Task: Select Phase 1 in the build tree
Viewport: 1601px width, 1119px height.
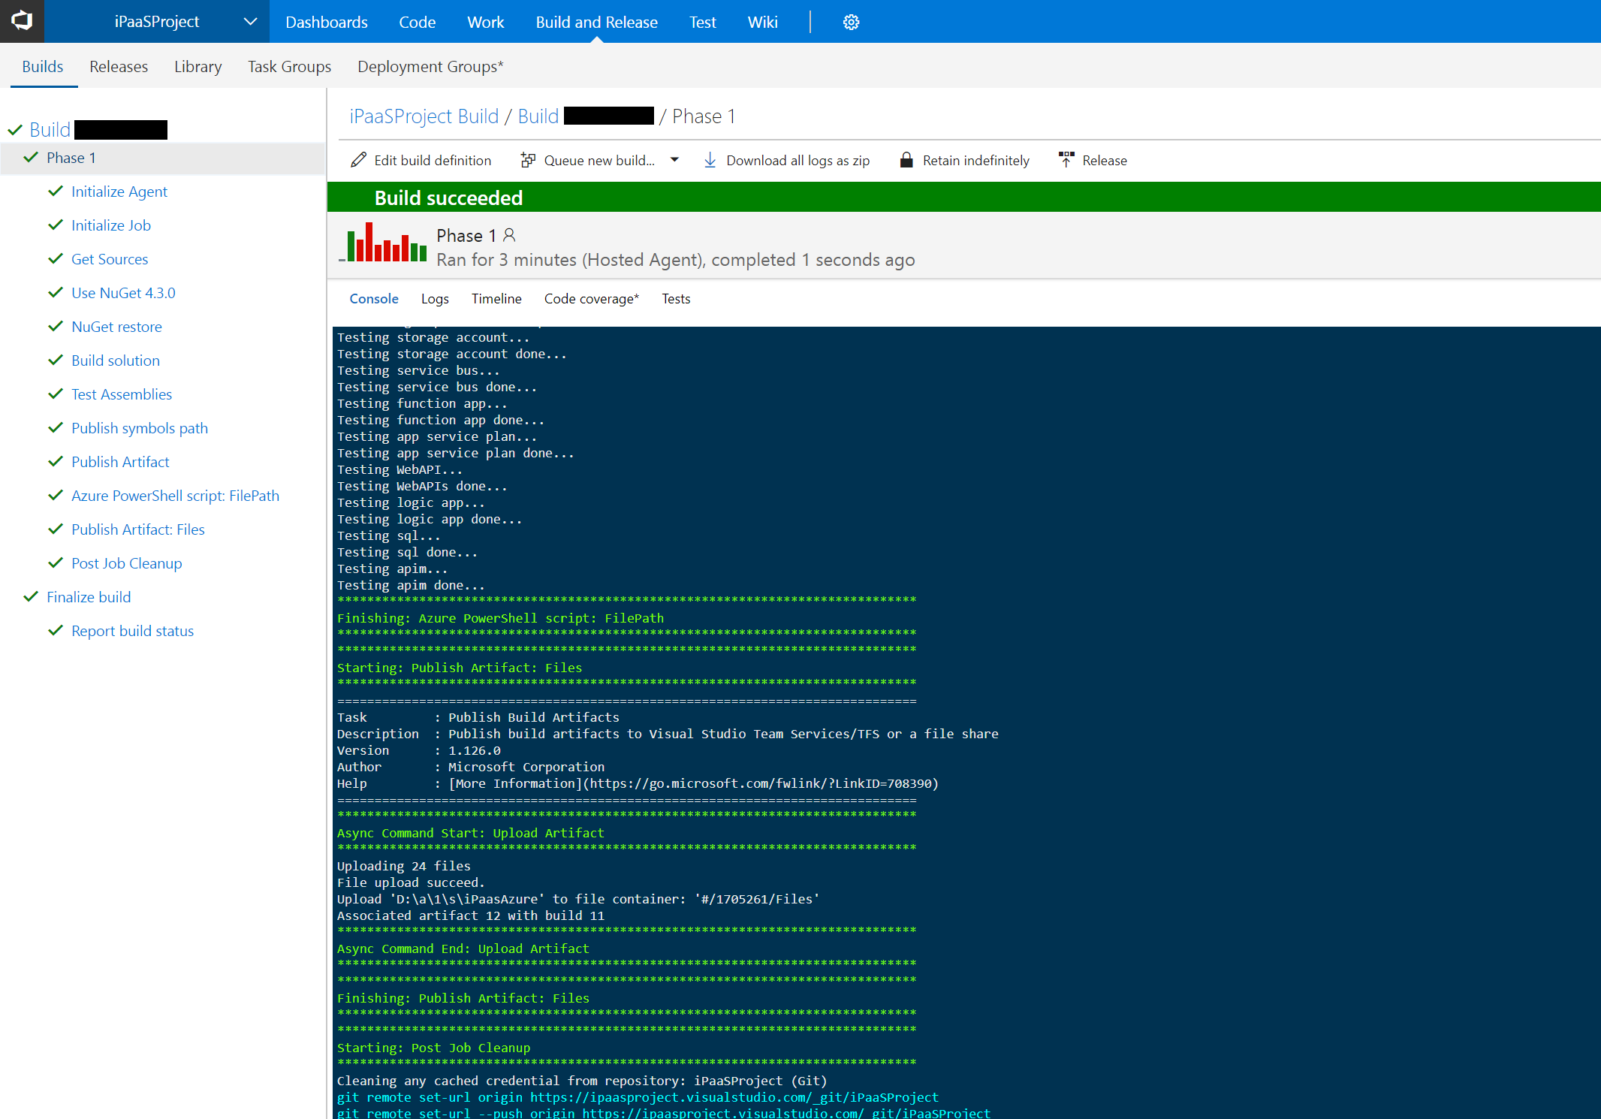Action: (71, 158)
